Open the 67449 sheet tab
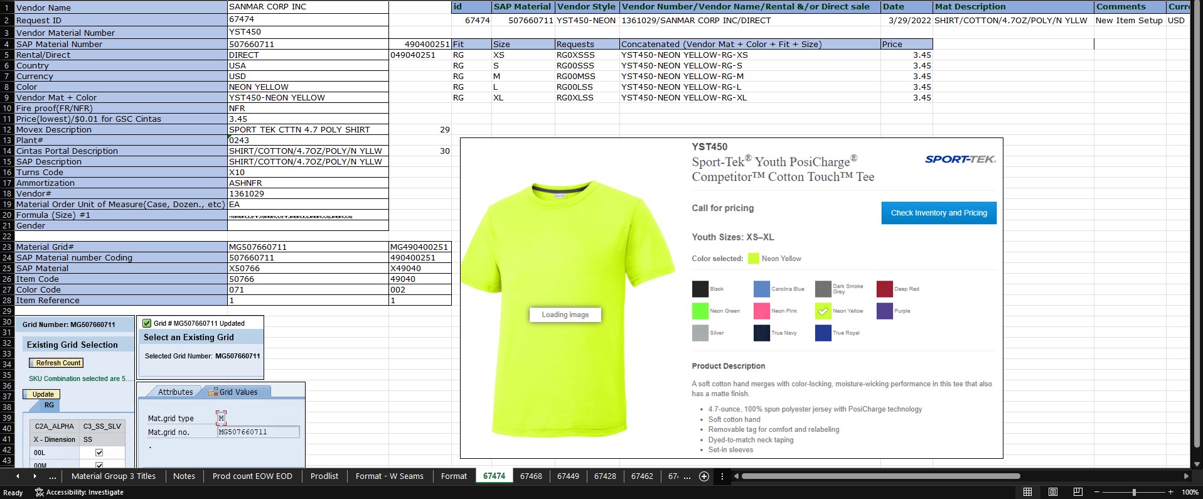This screenshot has width=1203, height=499. click(568, 476)
